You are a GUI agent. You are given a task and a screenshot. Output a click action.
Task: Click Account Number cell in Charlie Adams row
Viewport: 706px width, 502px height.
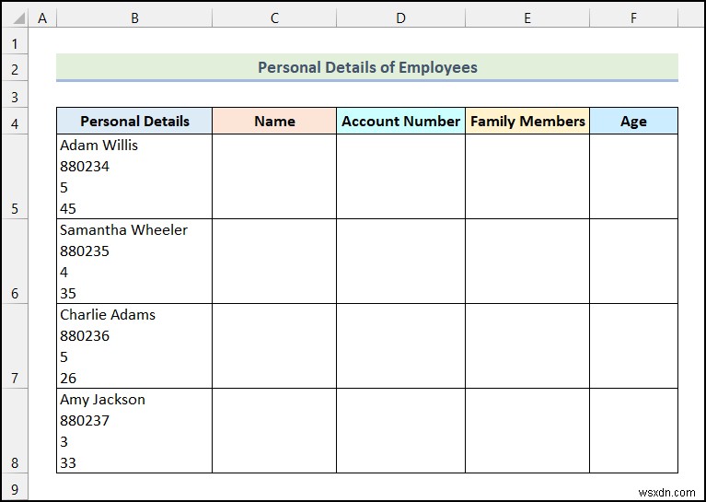[400, 346]
